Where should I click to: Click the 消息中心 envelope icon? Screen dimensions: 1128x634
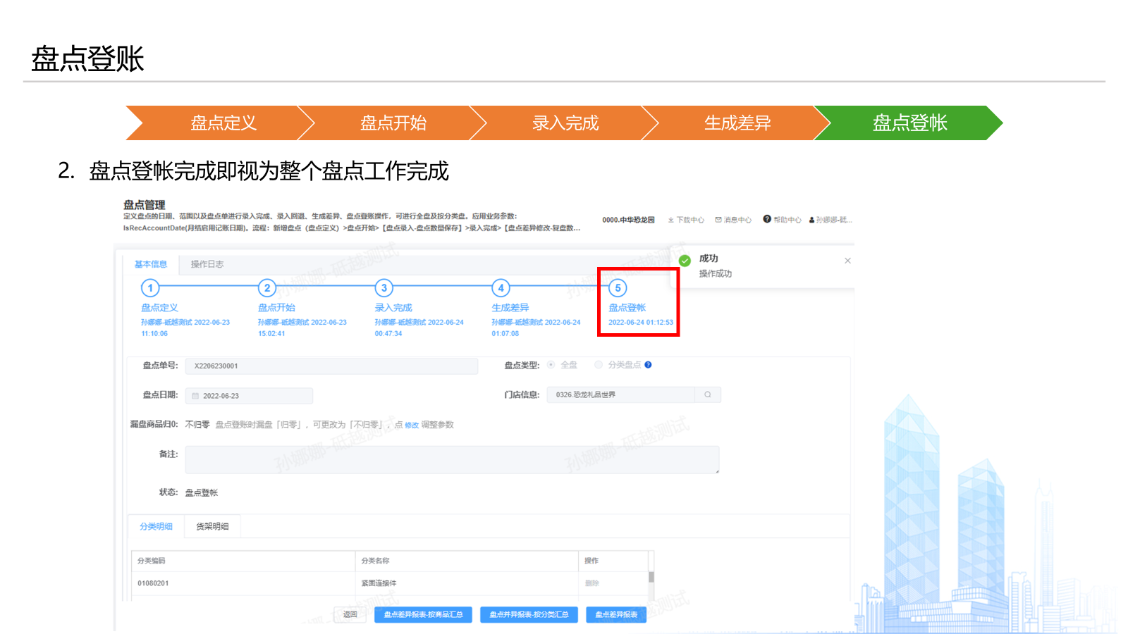tap(718, 220)
